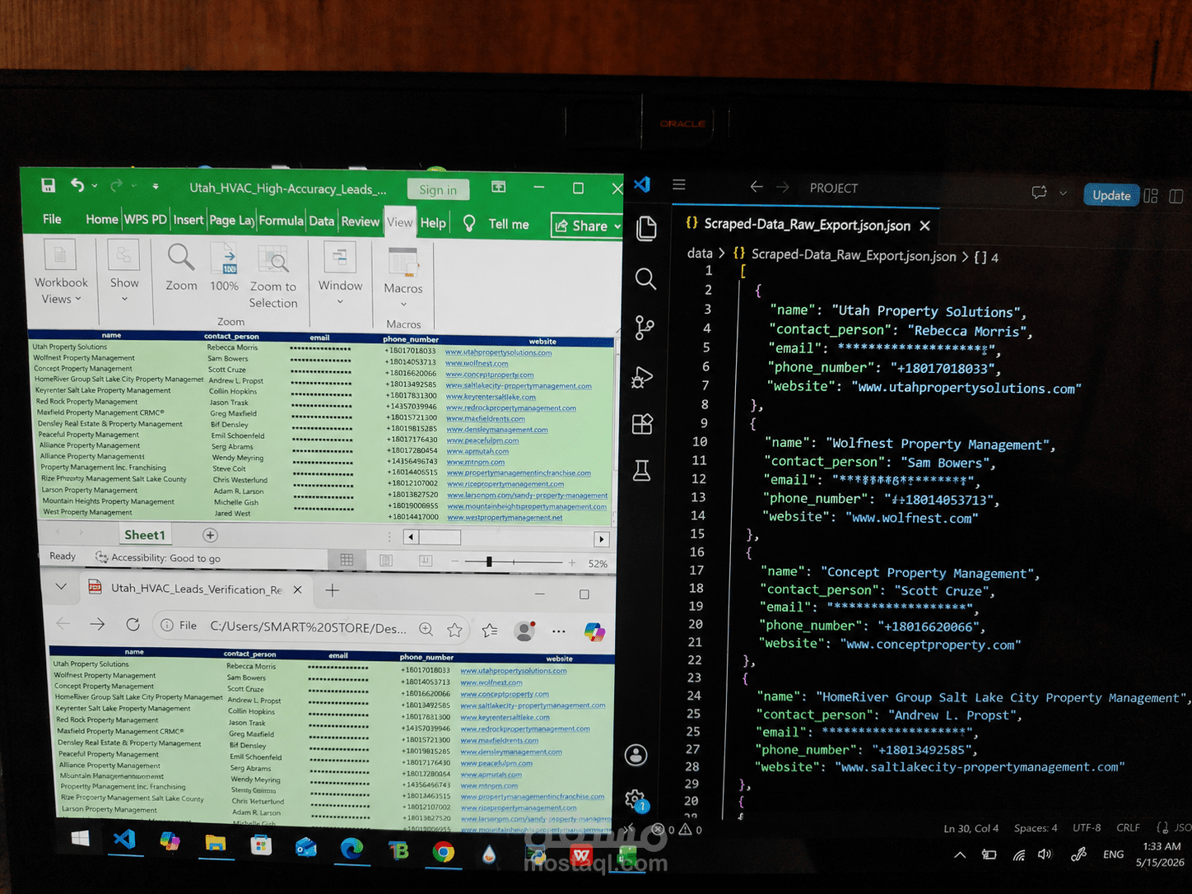Open the Data ribbon tab
The image size is (1192, 894).
click(x=322, y=221)
